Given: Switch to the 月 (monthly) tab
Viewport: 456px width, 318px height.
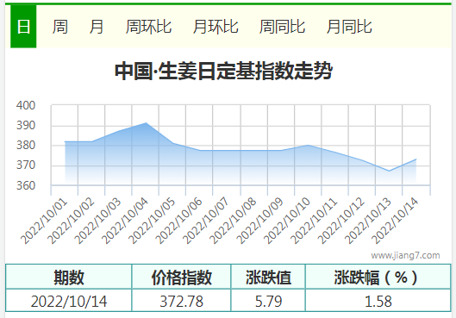Looking at the screenshot, I should [x=97, y=27].
